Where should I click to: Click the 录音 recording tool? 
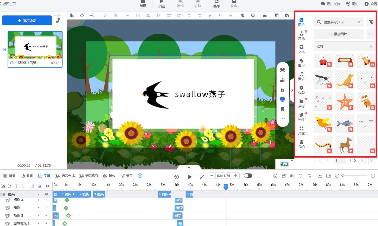pyautogui.click(x=126, y=175)
